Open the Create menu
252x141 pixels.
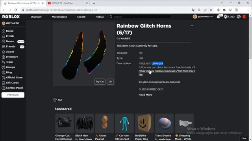(82, 16)
